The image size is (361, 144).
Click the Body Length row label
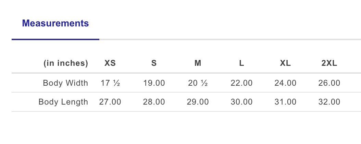point(63,102)
